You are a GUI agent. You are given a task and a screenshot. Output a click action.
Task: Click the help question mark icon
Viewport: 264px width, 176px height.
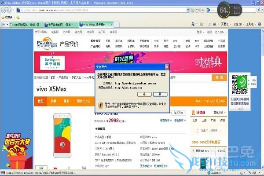pos(260,25)
